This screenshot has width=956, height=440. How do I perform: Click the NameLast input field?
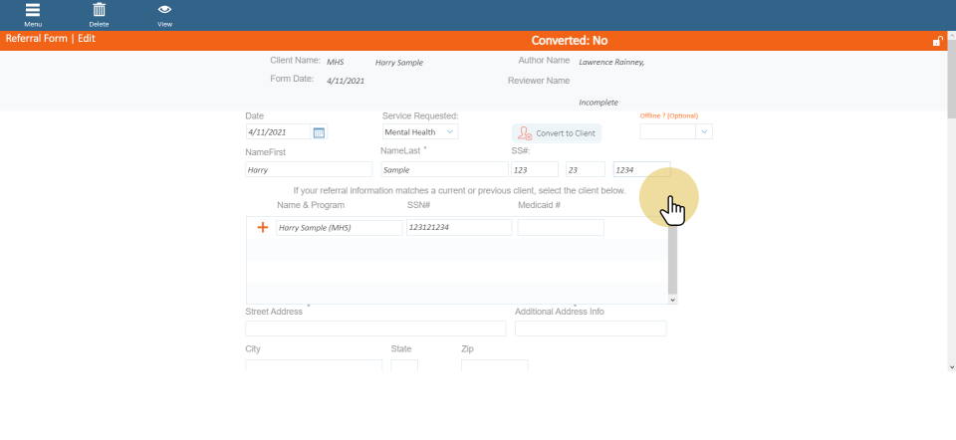tap(443, 170)
